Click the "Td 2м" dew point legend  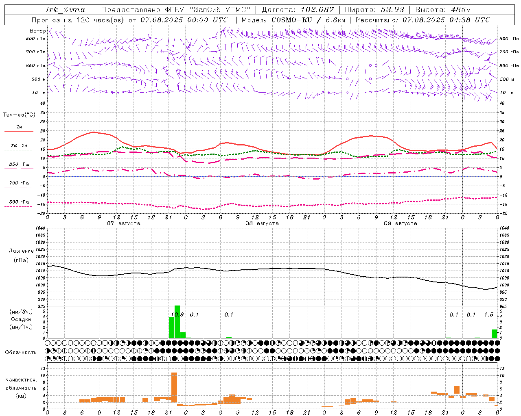click(19, 145)
